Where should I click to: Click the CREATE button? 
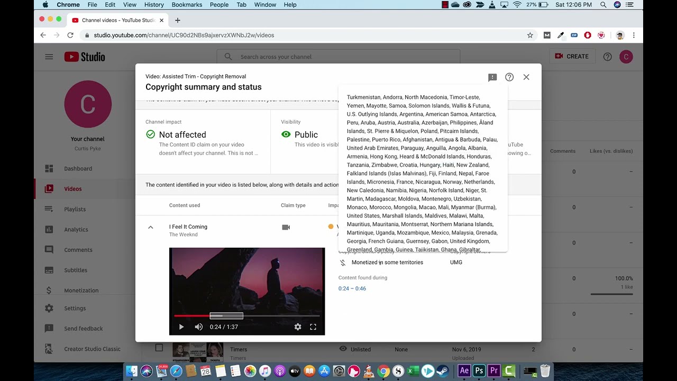(x=572, y=57)
